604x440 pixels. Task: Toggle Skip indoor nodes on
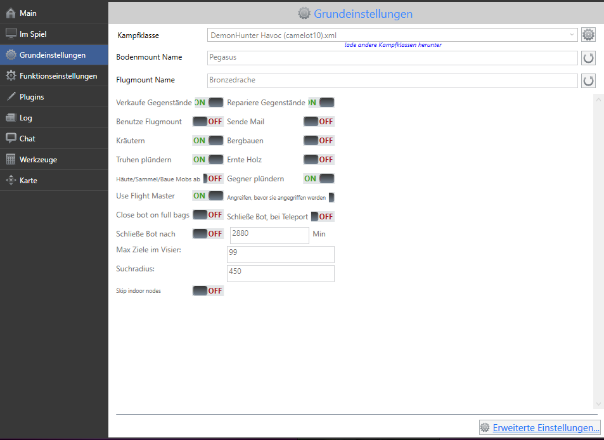tap(208, 291)
